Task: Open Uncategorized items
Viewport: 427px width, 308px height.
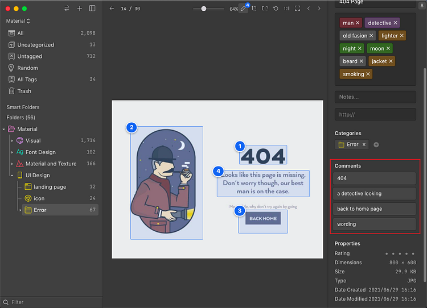Action: (51, 44)
